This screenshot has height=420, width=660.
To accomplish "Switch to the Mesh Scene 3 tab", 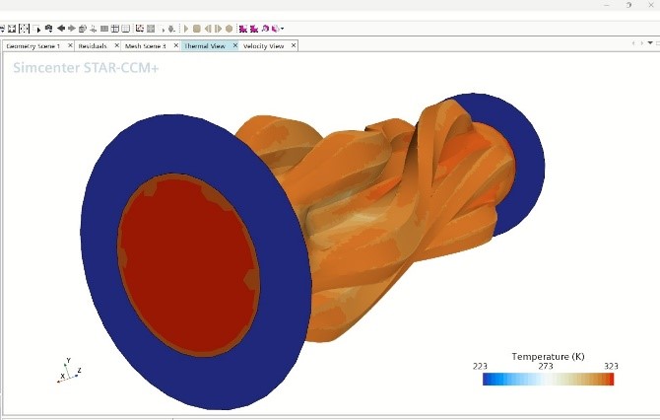I will (145, 45).
